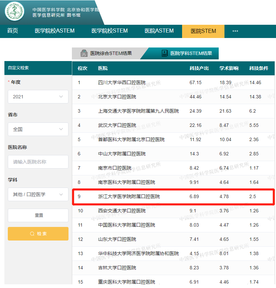276x288 pixels.
Task: Click the hospital comprehensive STEM building icon
Action: tap(84, 53)
